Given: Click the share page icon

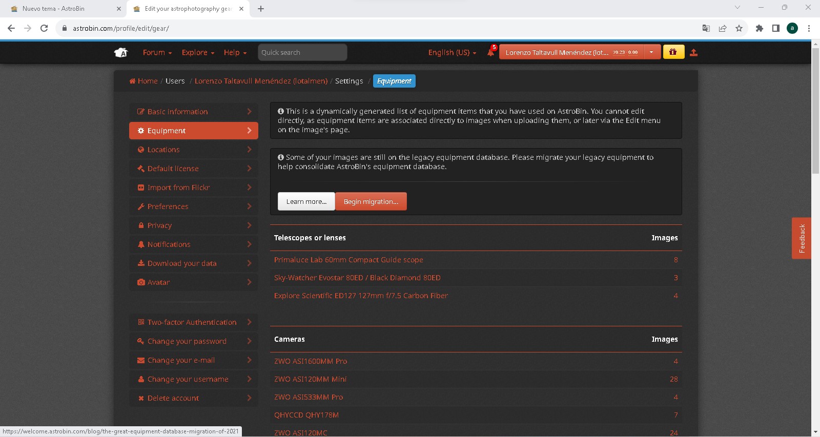Looking at the screenshot, I should 723,28.
